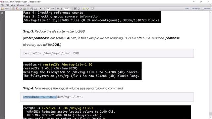Viewport: 212px width, 119px height.
Task: Click 'resize2fs 1.45.5 (07-Jan-2020)' terminal line
Action: pos(50,68)
